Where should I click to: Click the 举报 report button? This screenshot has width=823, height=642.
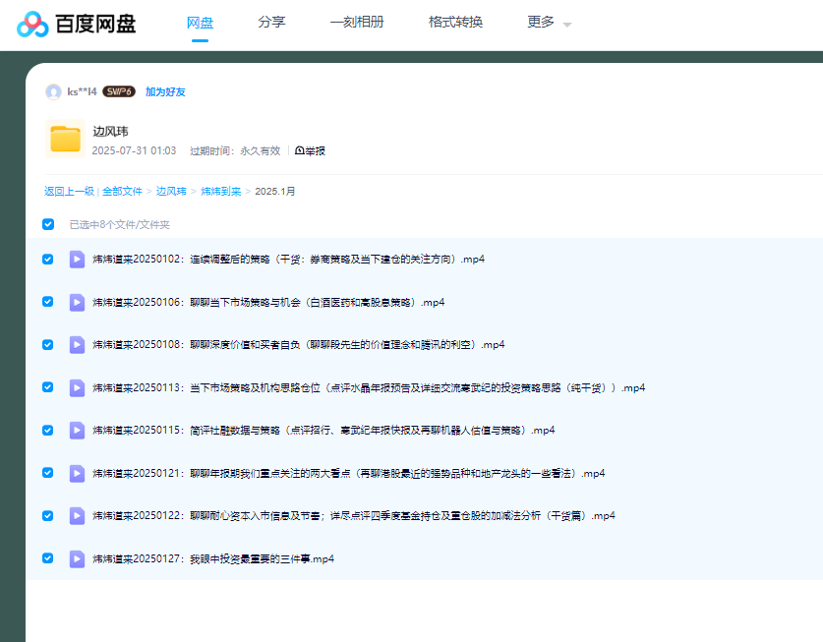point(310,151)
